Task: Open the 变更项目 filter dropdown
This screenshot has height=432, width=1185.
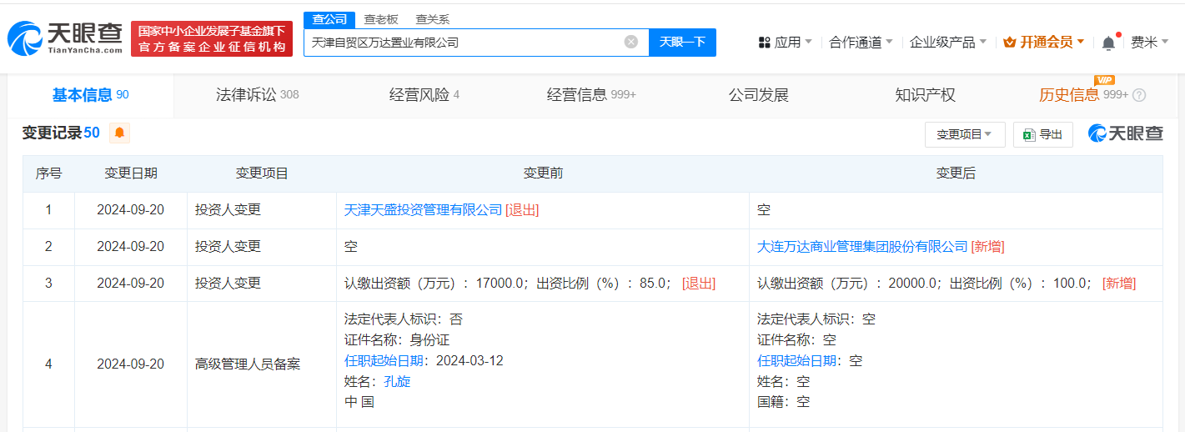Action: pyautogui.click(x=964, y=134)
